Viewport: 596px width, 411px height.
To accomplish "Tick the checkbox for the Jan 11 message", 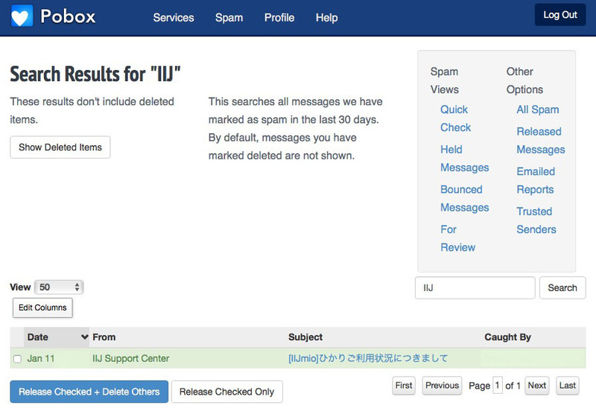I will [17, 359].
